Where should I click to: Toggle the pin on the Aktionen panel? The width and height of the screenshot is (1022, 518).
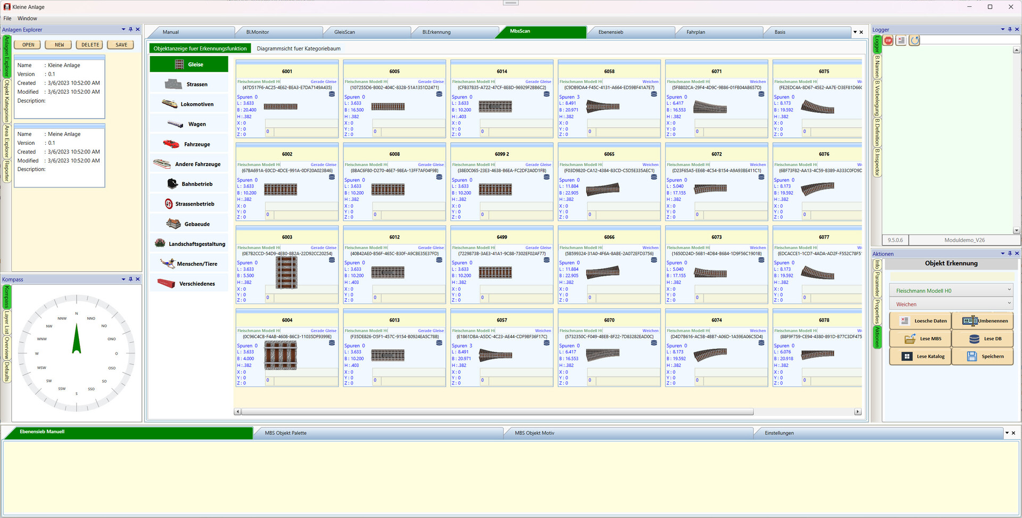tap(1010, 253)
